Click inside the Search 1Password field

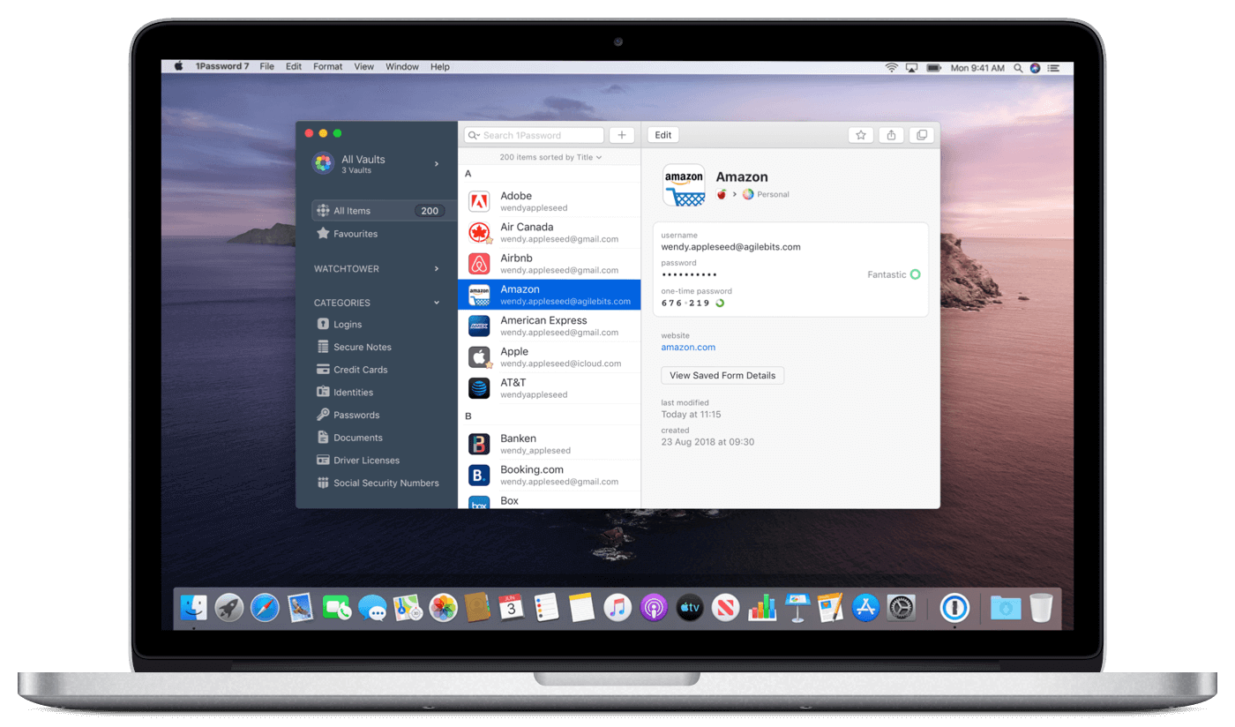click(533, 134)
